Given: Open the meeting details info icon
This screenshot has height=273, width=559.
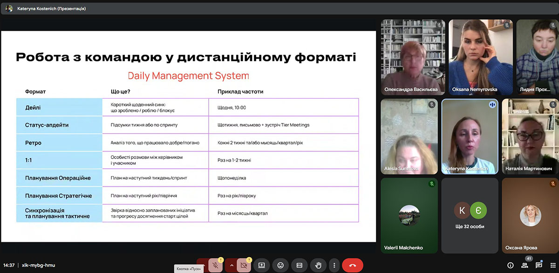Looking at the screenshot, I should 511,265.
